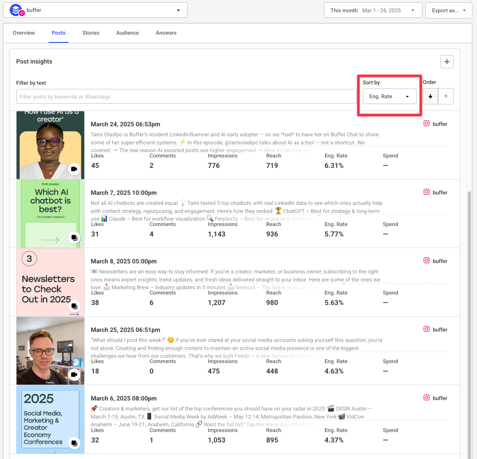Switch to the Audience tab
477x459 pixels.
[127, 33]
